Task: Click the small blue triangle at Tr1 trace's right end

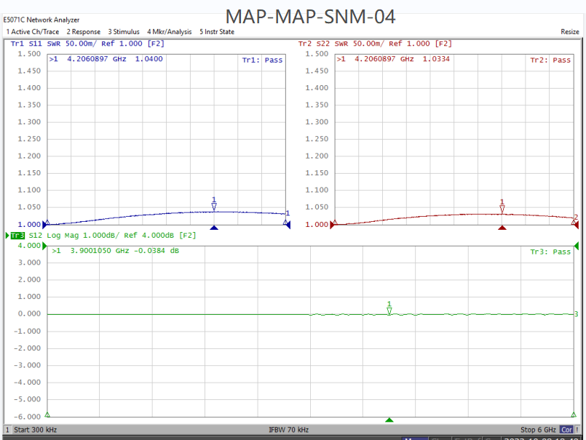Action: [x=285, y=223]
